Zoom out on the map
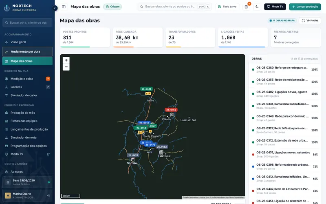The width and height of the screenshot is (326, 204). pos(66,67)
